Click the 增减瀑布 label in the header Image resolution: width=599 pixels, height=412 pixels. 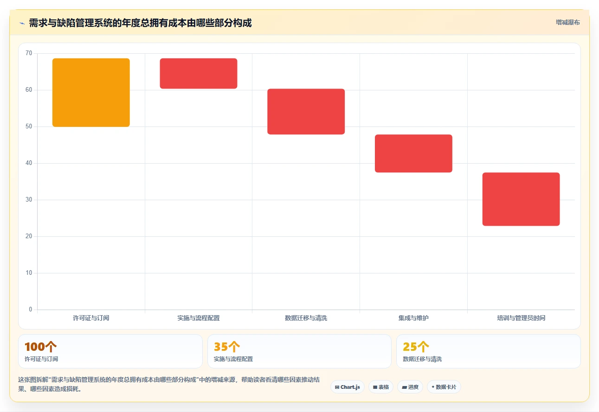click(x=568, y=22)
